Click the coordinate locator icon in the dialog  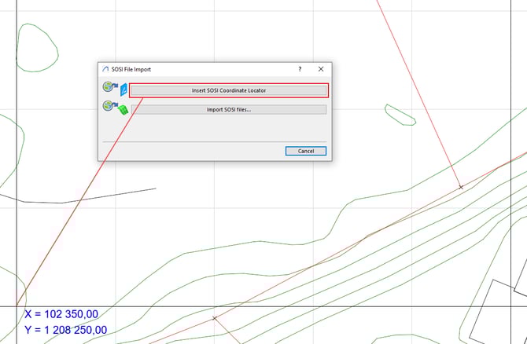click(x=114, y=90)
